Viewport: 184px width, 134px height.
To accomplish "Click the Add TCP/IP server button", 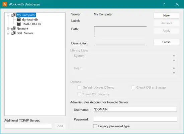I will pos(60,126).
